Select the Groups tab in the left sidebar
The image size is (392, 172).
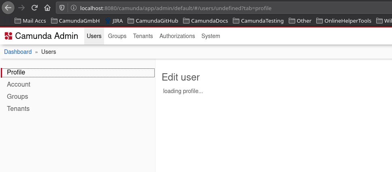pos(17,97)
